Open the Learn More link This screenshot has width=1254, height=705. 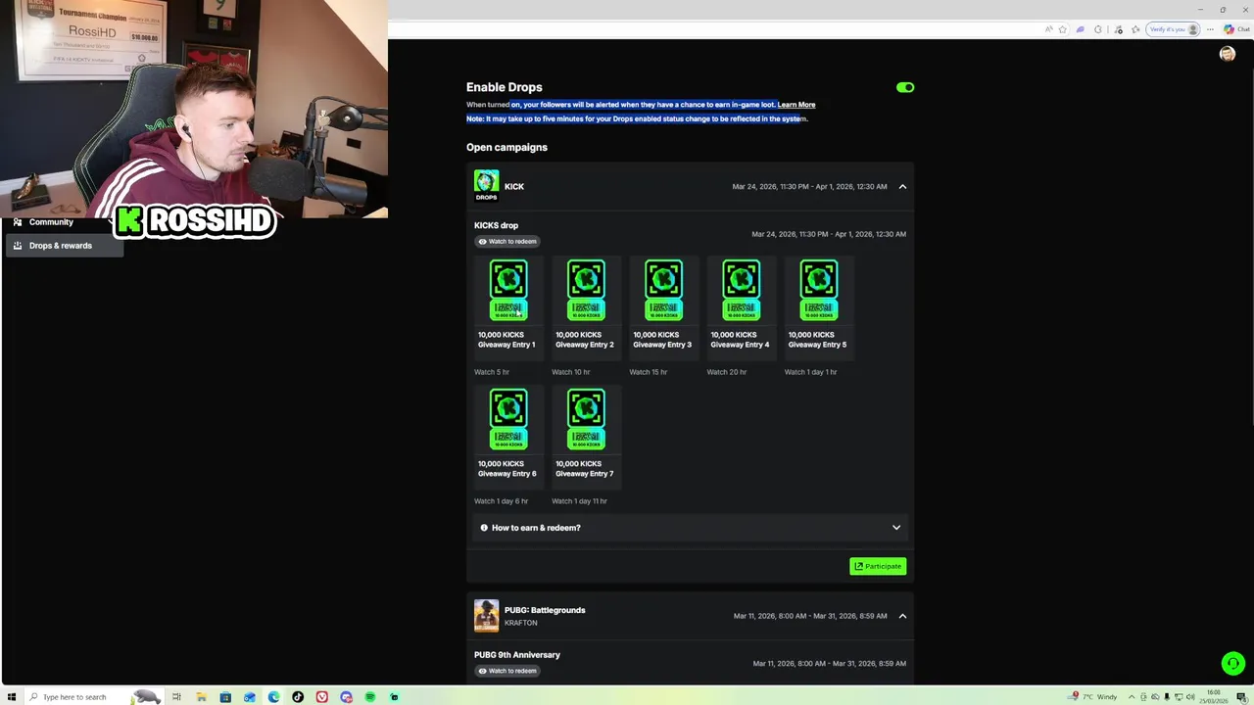796,105
